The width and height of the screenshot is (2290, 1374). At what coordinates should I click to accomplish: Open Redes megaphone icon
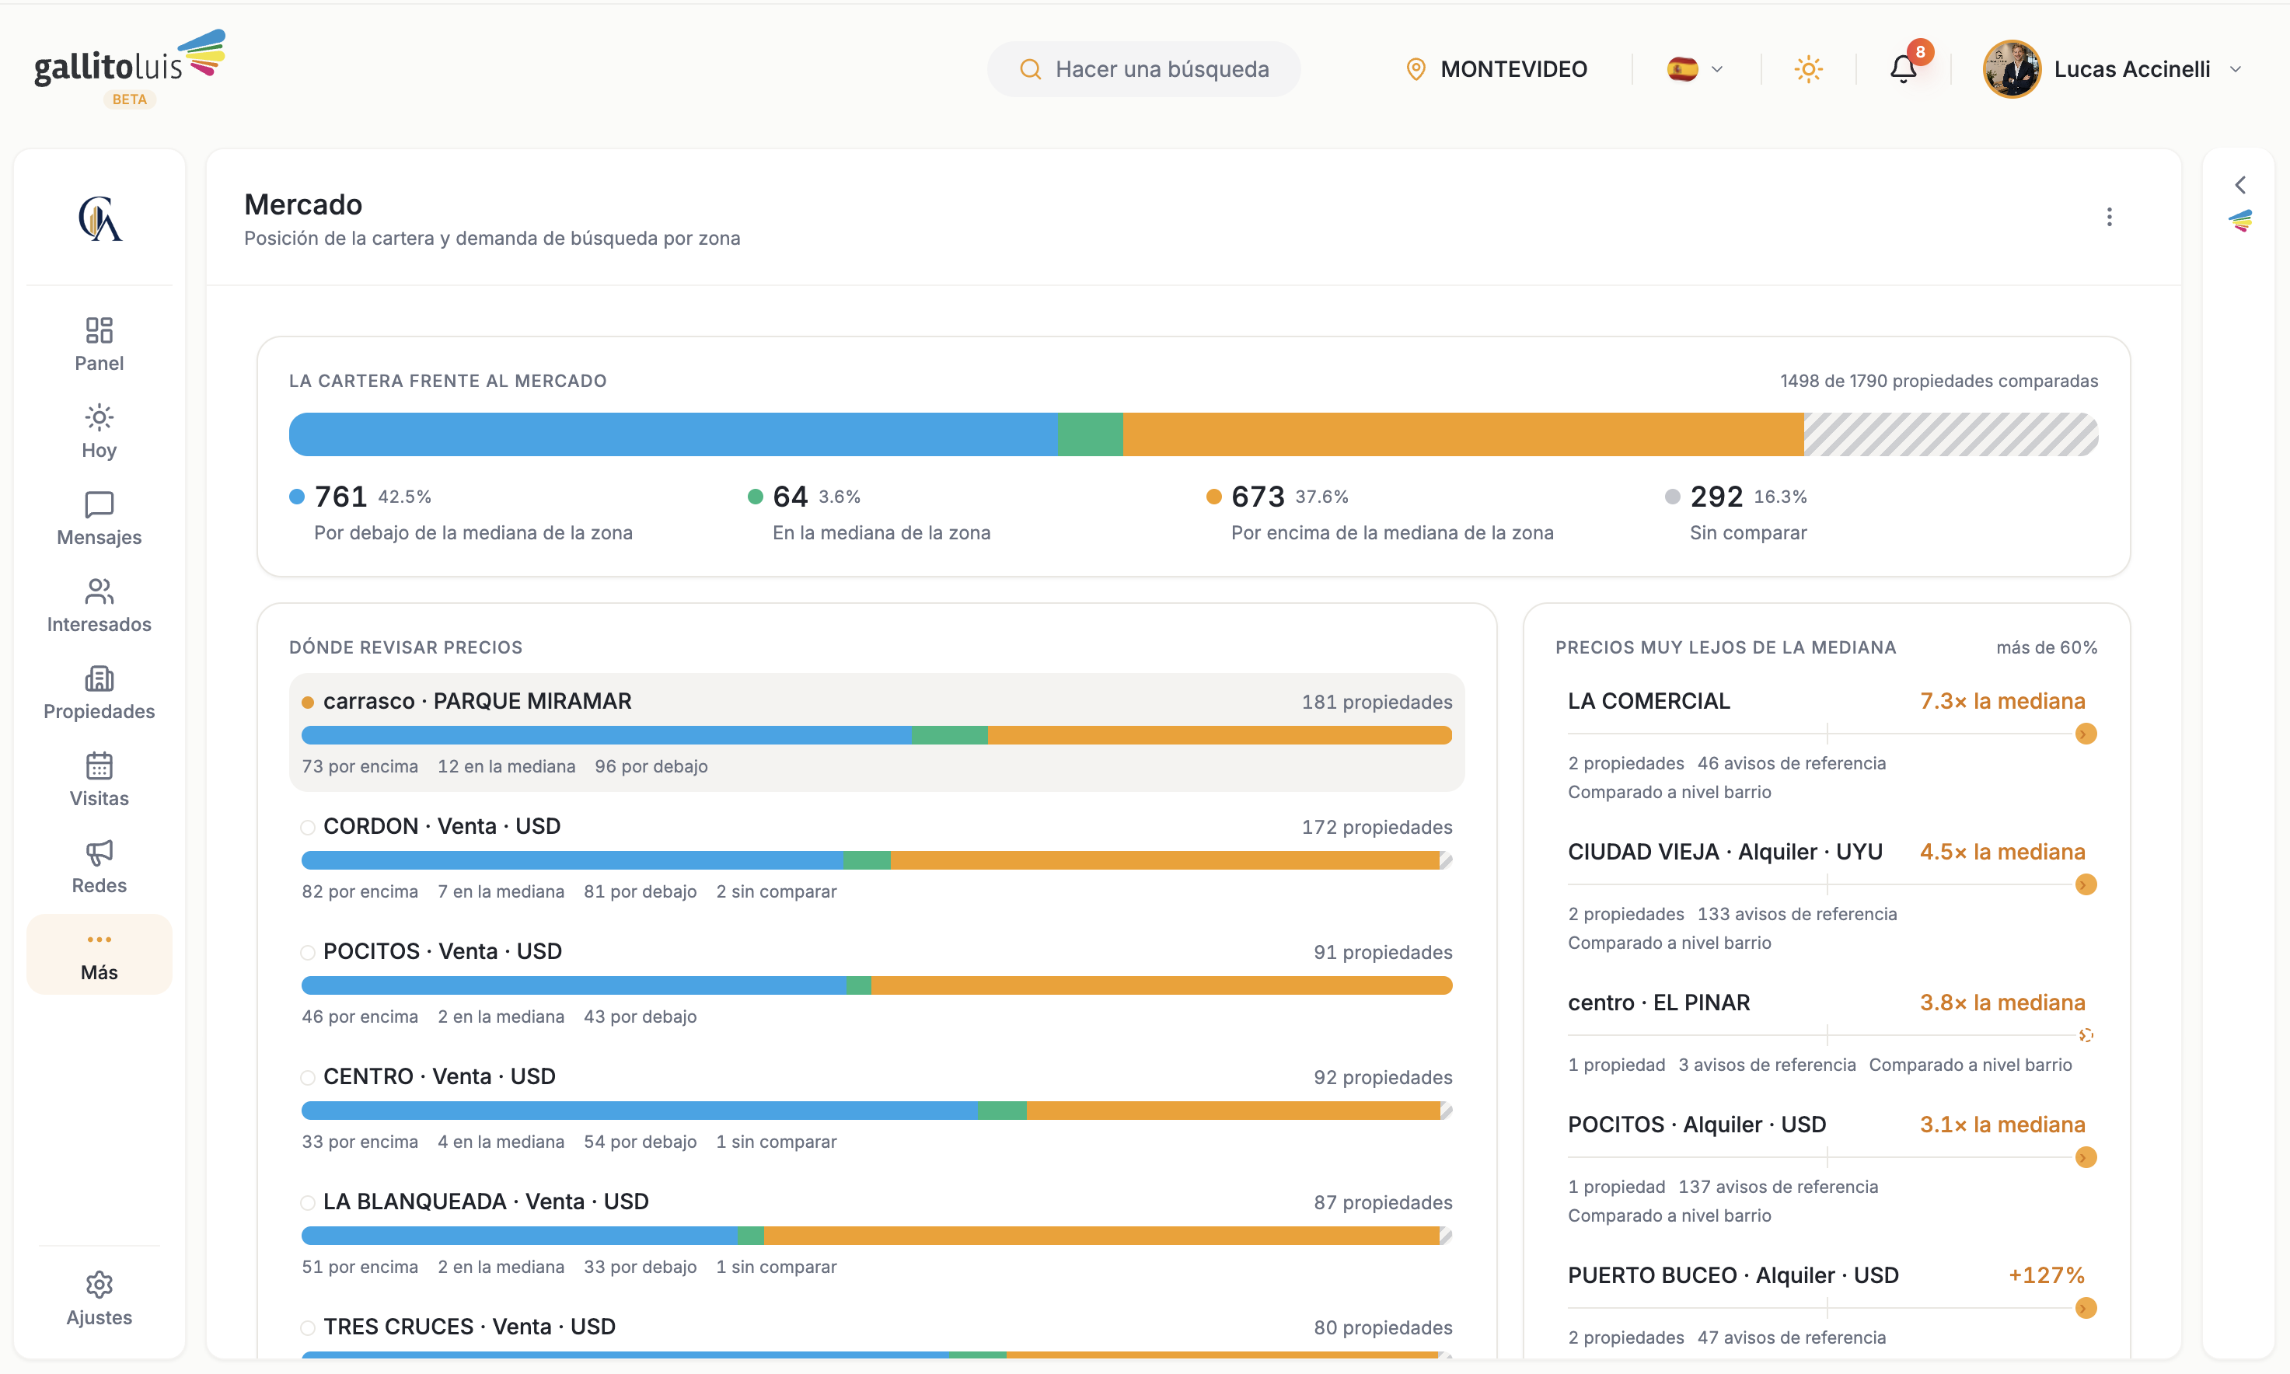pyautogui.click(x=99, y=853)
